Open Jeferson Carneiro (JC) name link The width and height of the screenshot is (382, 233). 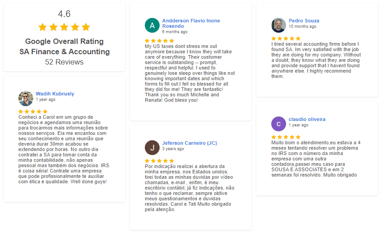tap(189, 143)
